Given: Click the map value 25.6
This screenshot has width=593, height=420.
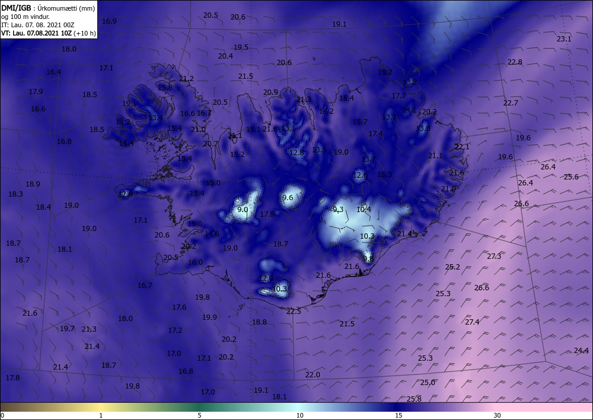Looking at the screenshot, I should pyautogui.click(x=571, y=177).
